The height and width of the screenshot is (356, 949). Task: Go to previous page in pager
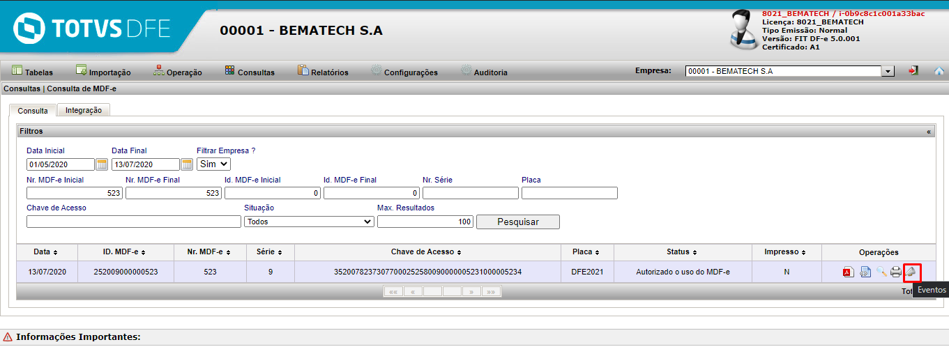pyautogui.click(x=413, y=291)
